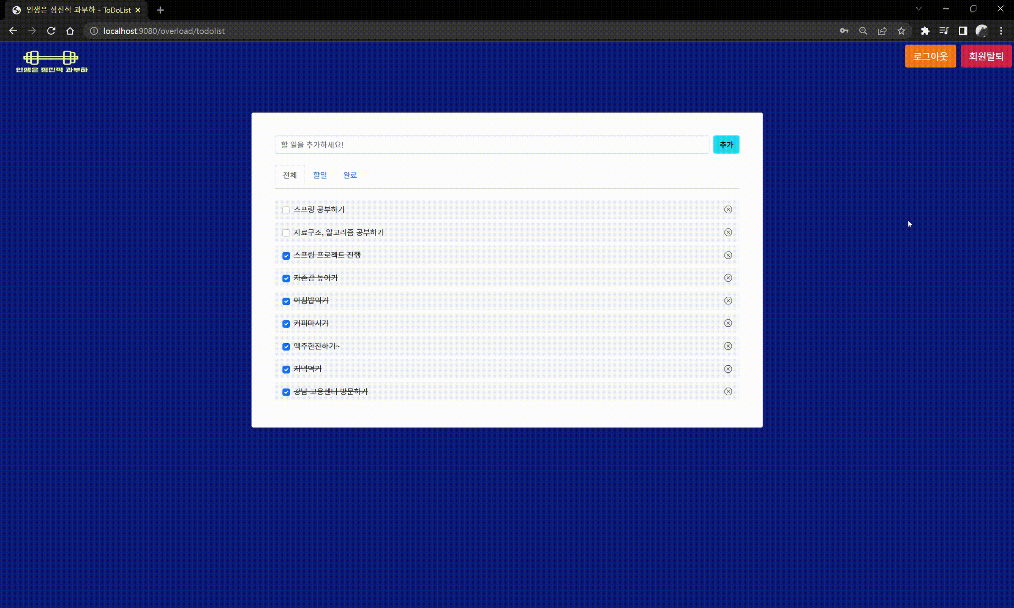The image size is (1014, 608).
Task: Delete the 강남 고용센터 방문하기 task
Action: pos(728,391)
